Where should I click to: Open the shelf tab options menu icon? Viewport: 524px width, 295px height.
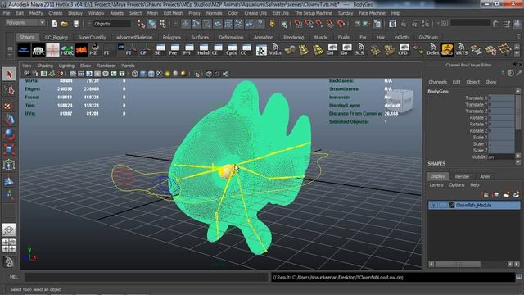pos(10,50)
